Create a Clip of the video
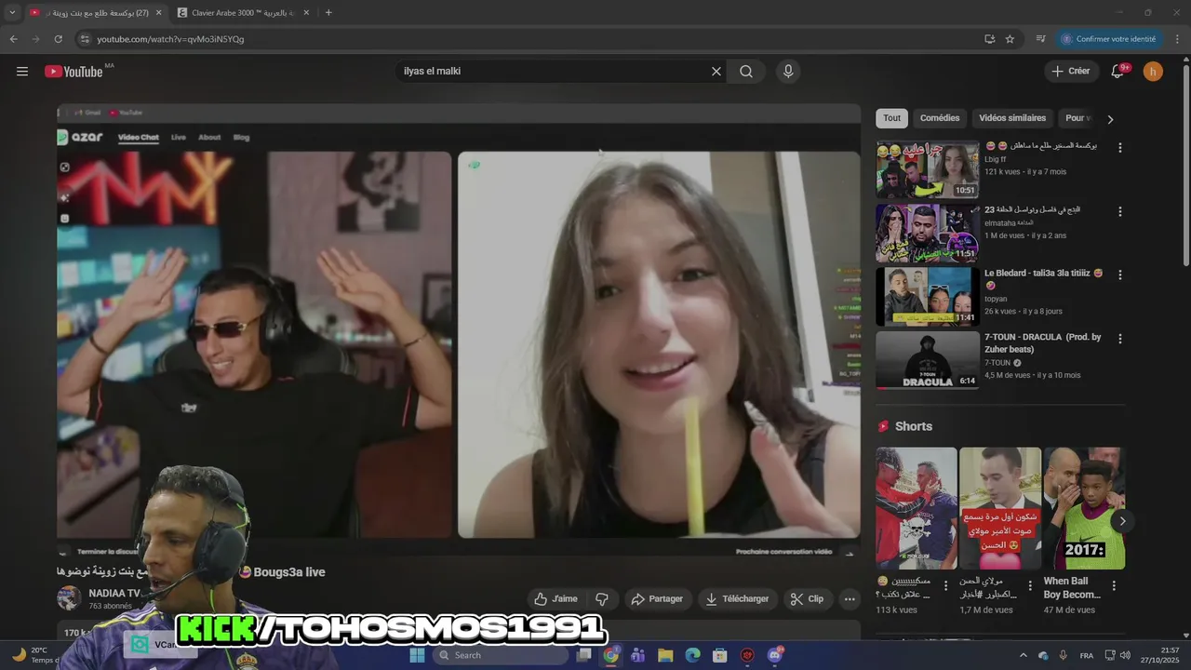This screenshot has width=1191, height=670. (x=807, y=599)
